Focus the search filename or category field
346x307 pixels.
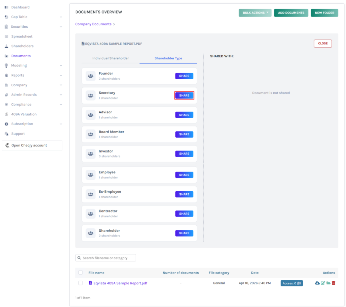[x=108, y=258]
